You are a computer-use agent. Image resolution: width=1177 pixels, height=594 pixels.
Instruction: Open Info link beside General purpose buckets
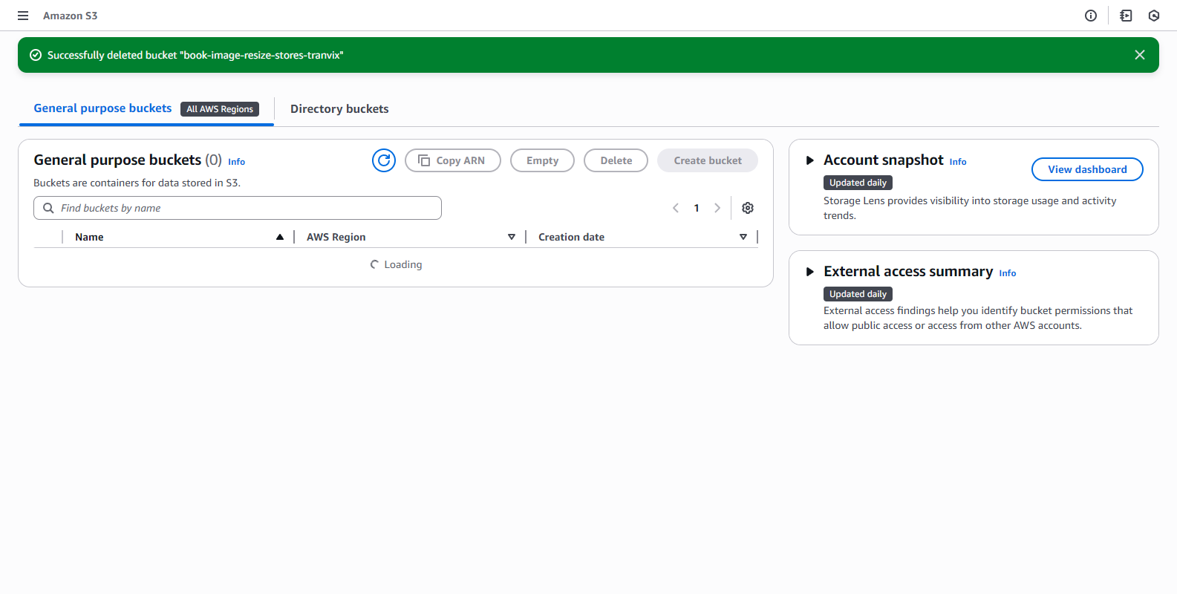click(236, 162)
